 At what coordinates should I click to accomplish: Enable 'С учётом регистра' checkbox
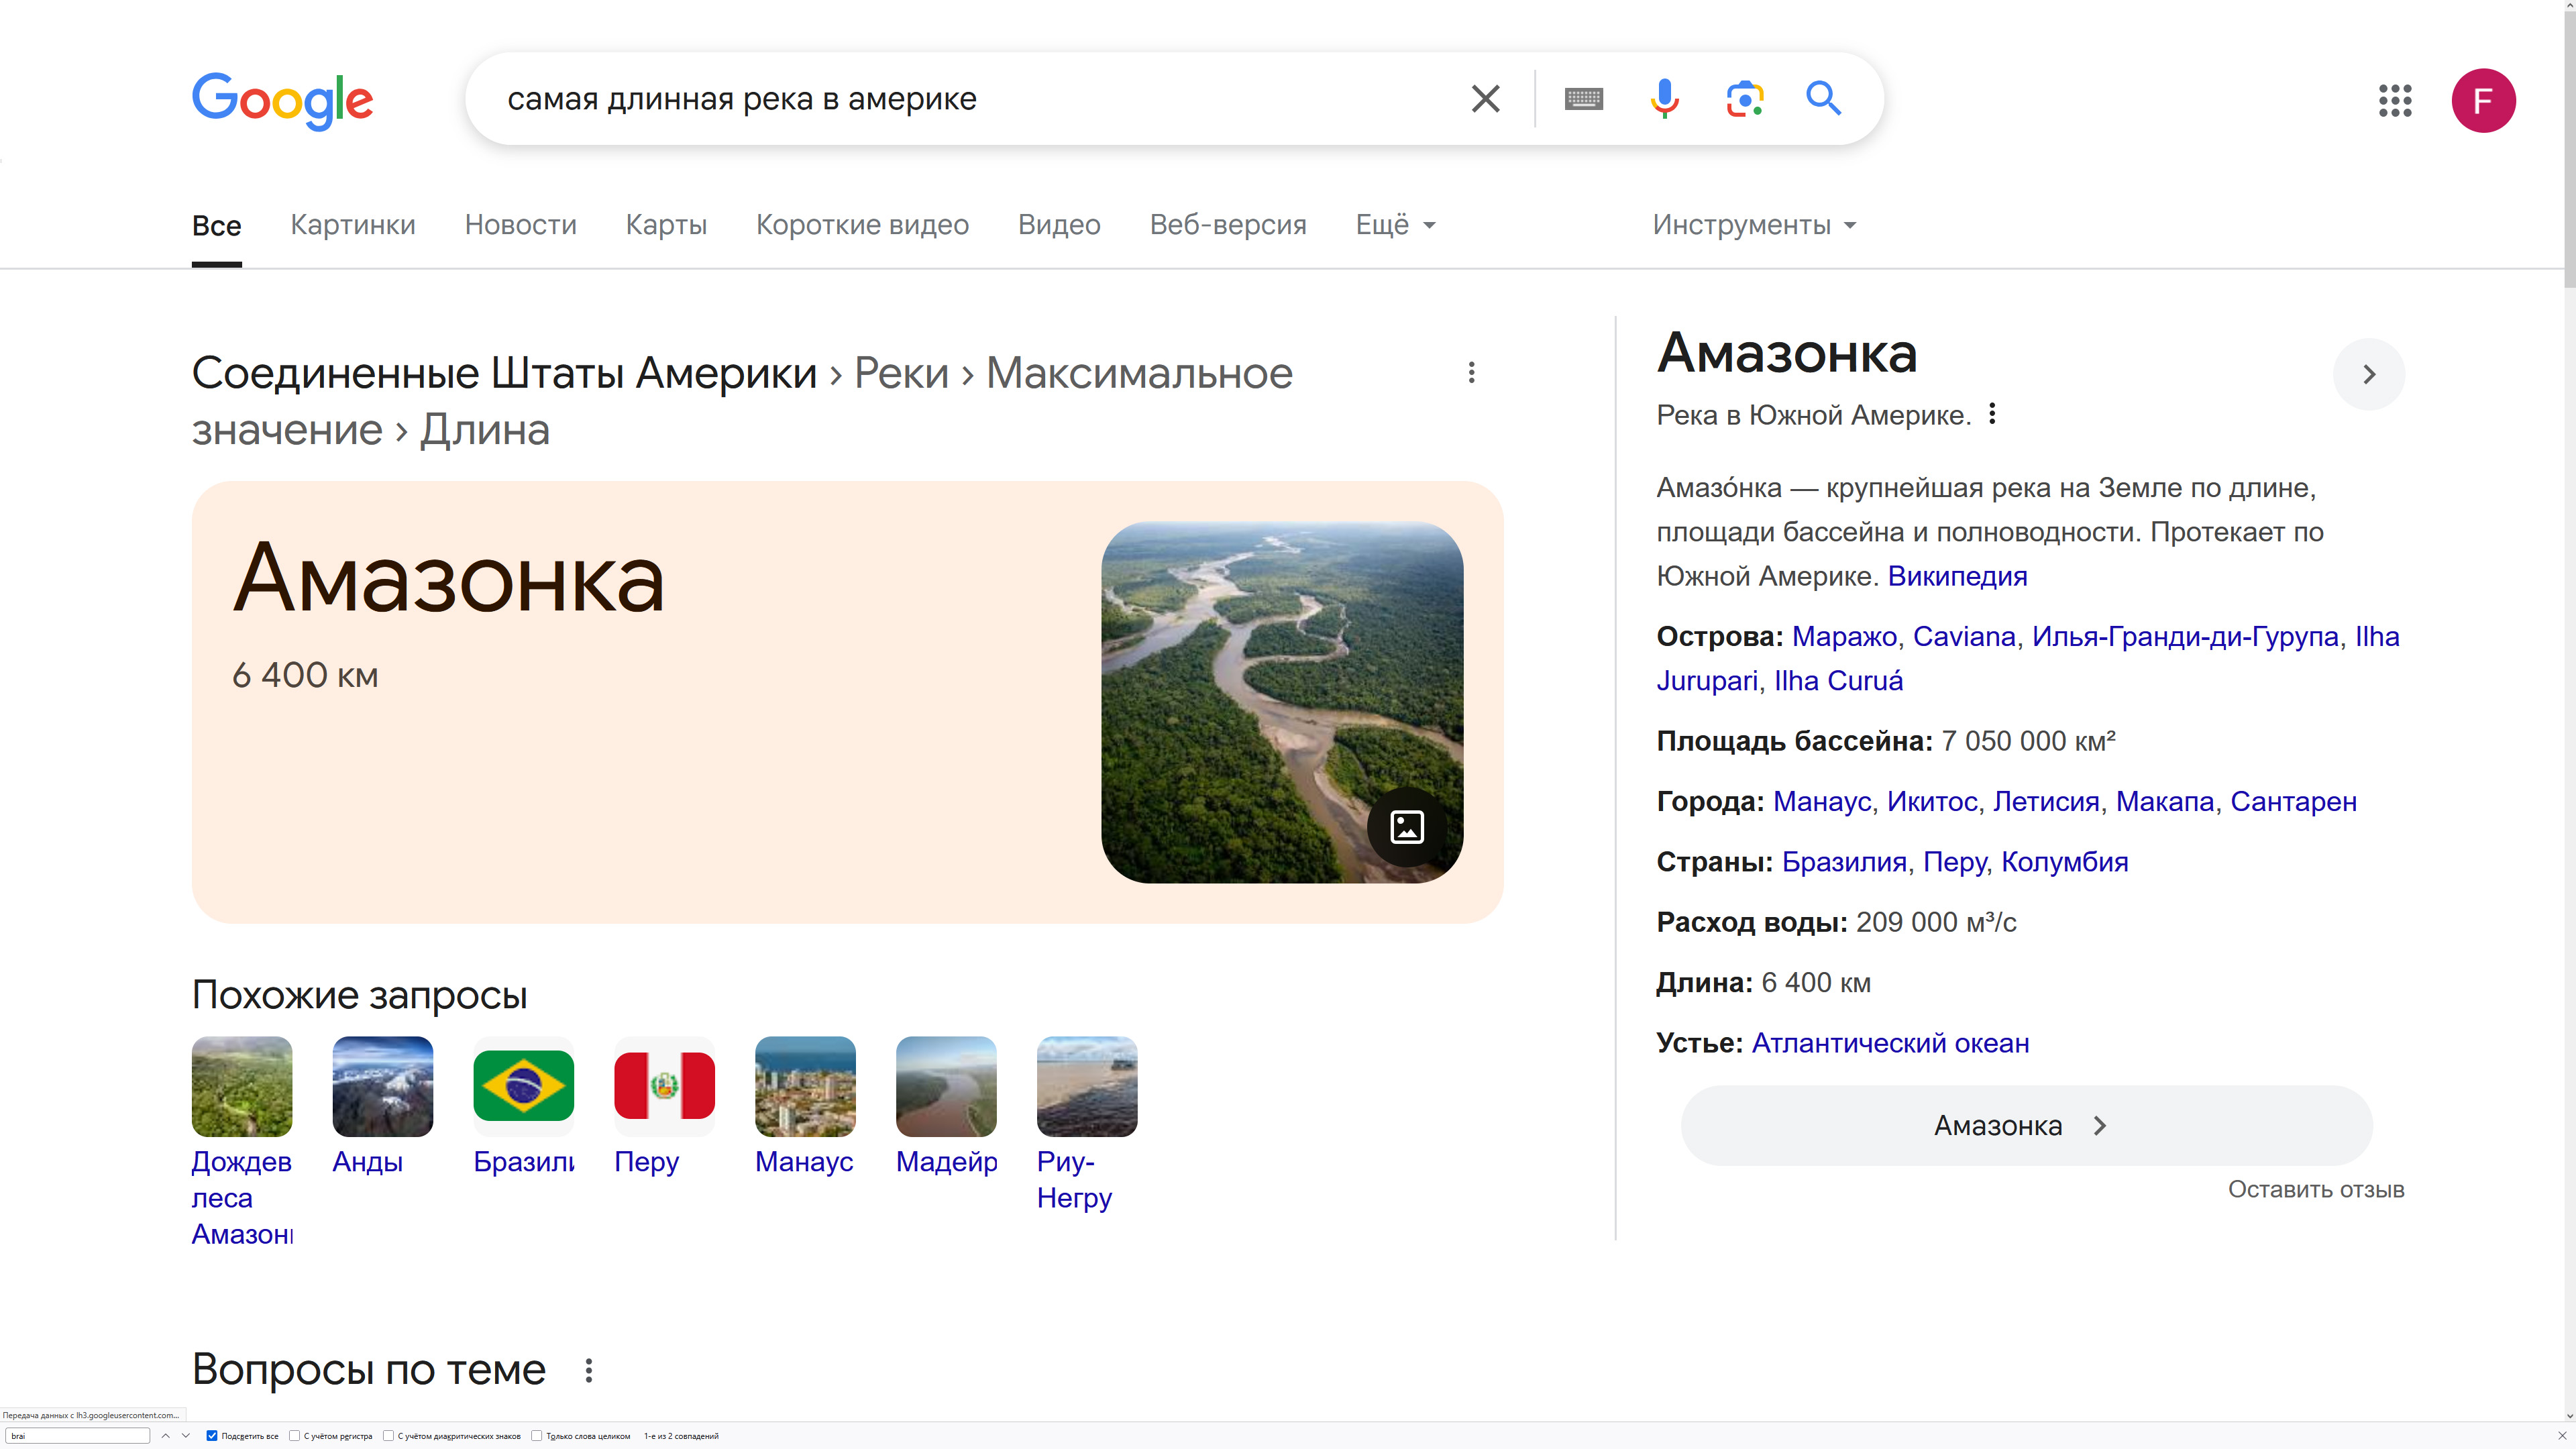[295, 1436]
